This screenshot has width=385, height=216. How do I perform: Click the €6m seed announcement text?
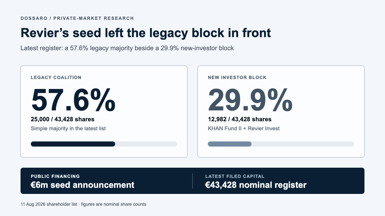(82, 185)
